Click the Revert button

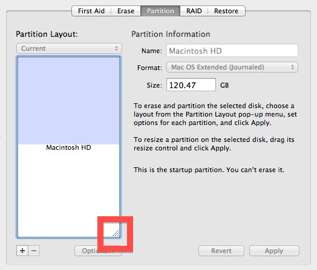(x=221, y=251)
